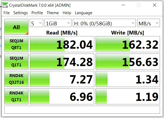Open the H: drive selection dropdown

click(x=104, y=23)
